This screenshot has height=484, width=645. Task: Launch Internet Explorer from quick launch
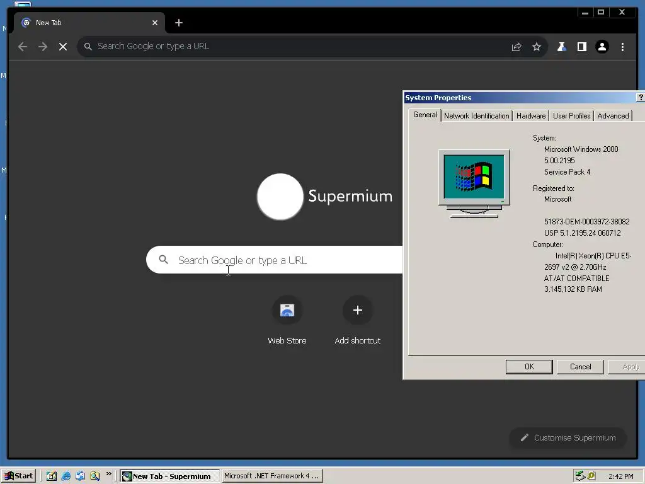pos(66,476)
